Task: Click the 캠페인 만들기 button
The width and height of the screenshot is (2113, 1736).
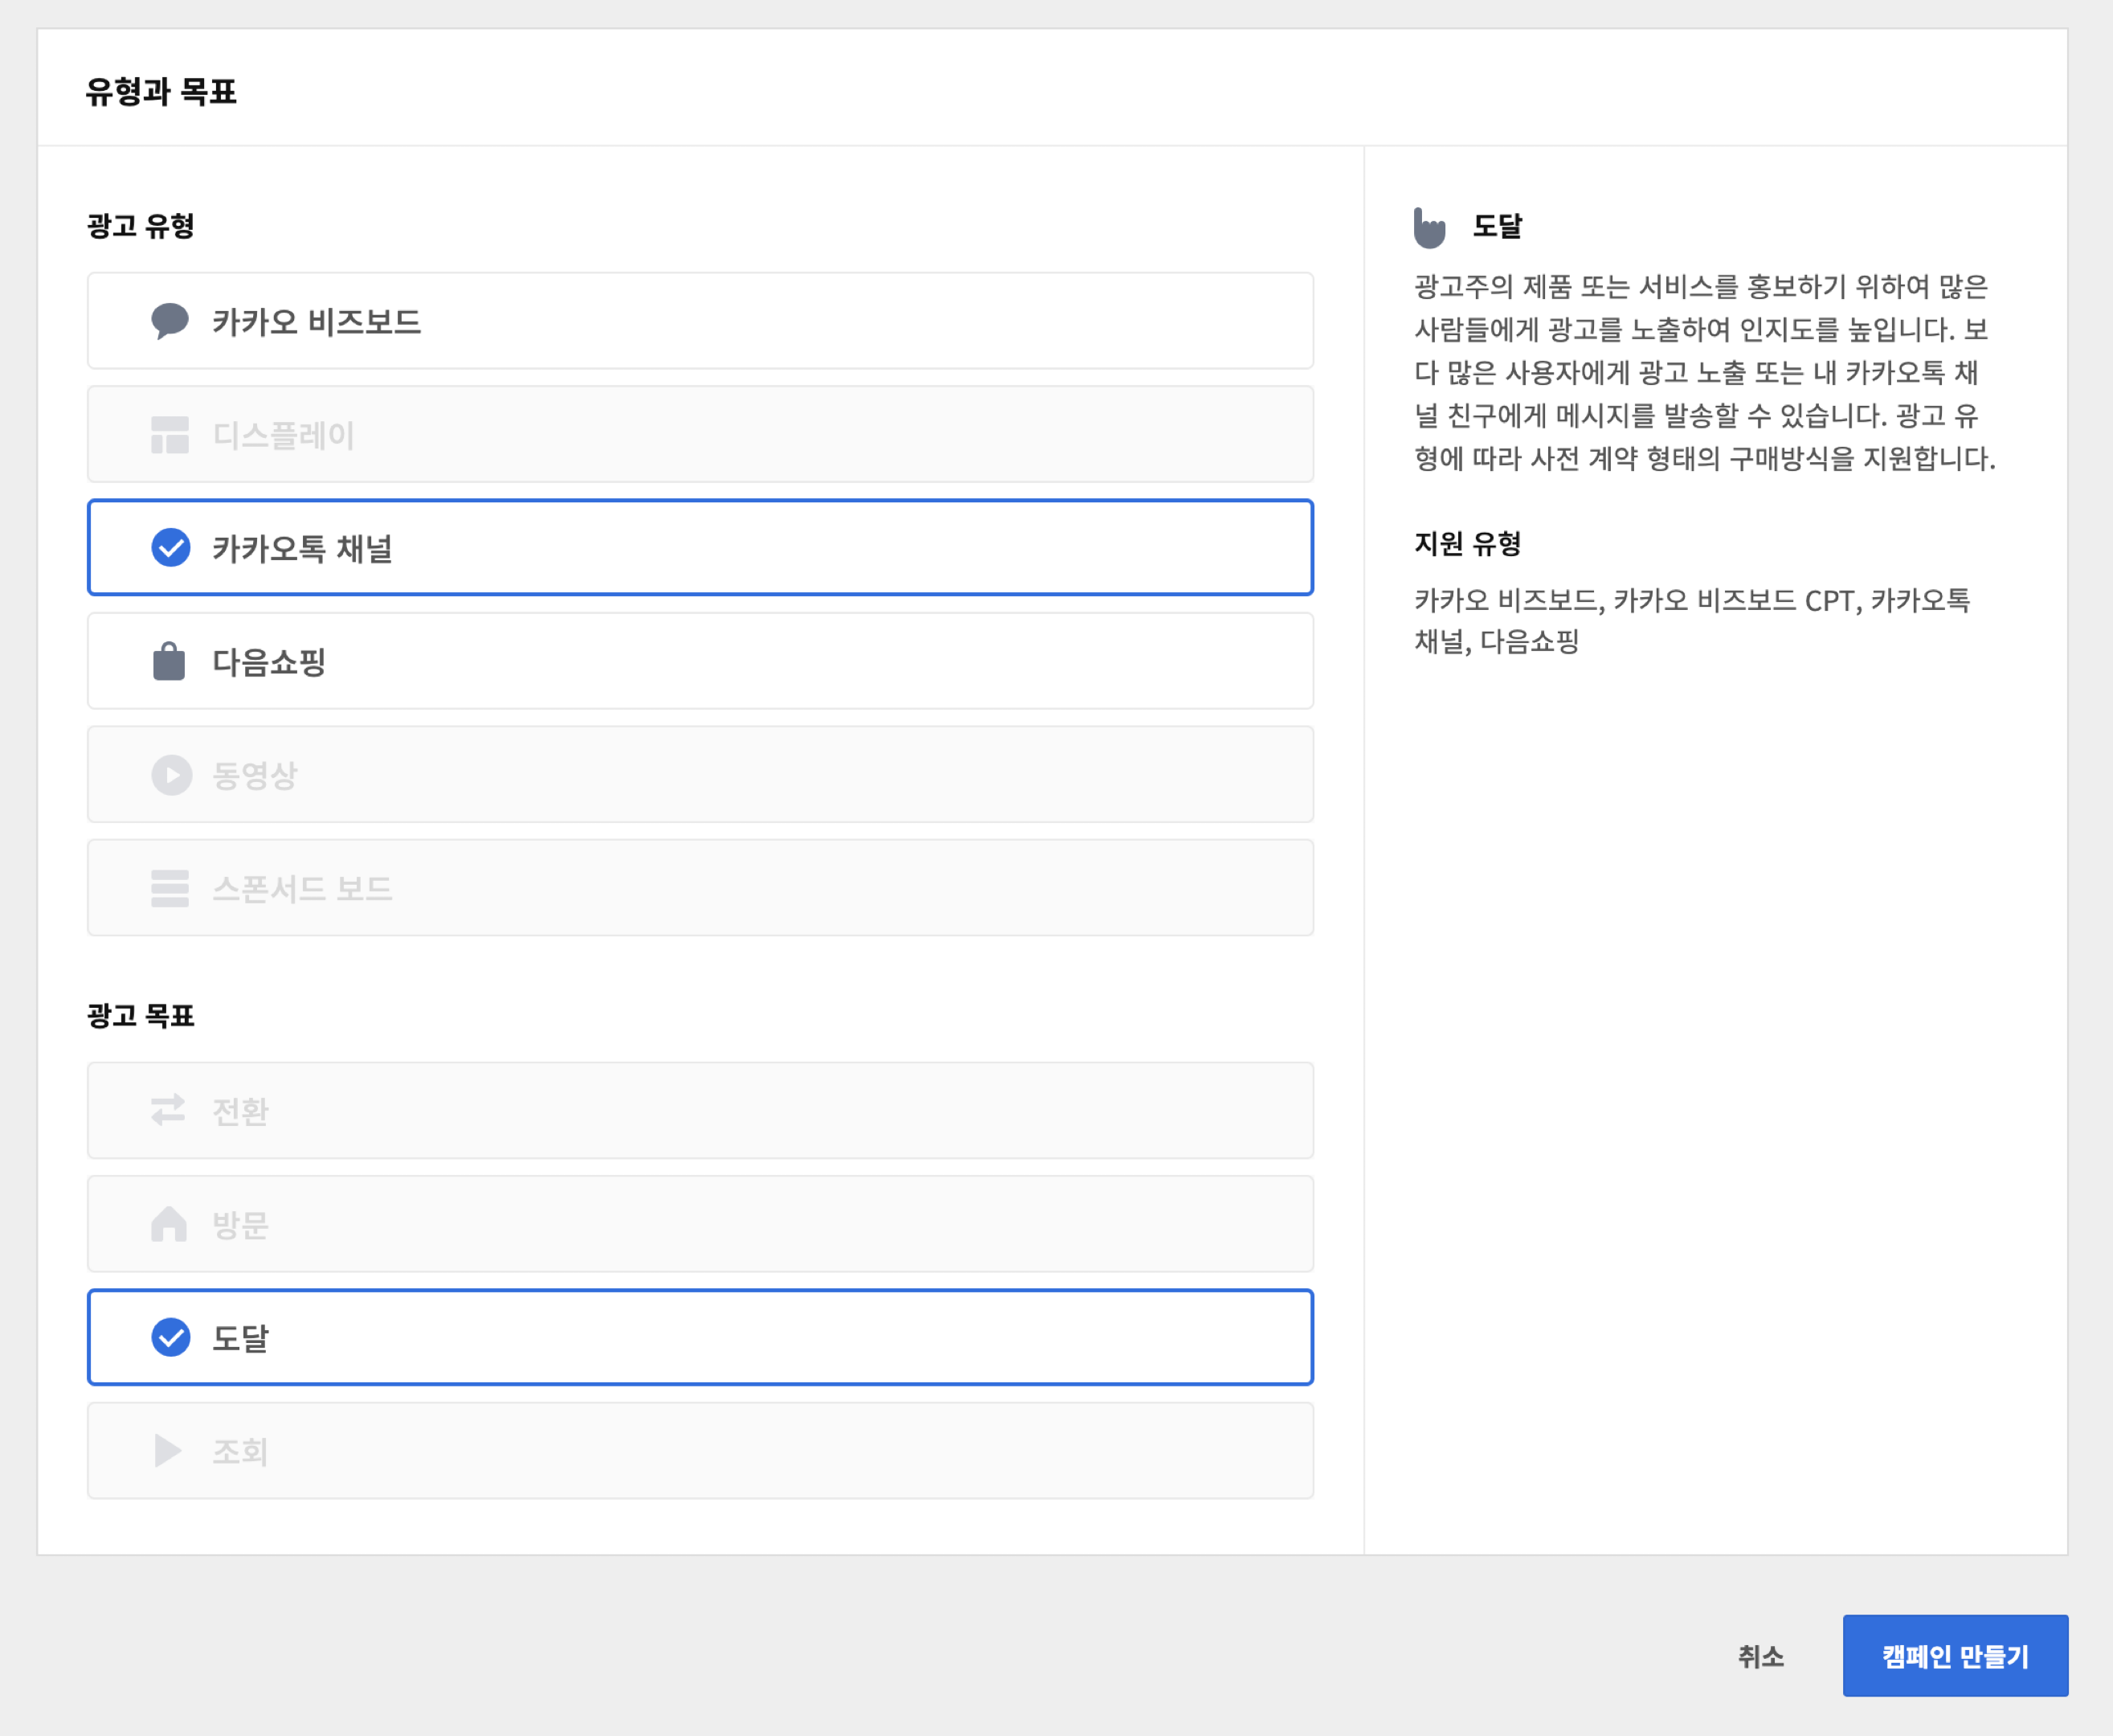Action: coord(1955,1656)
